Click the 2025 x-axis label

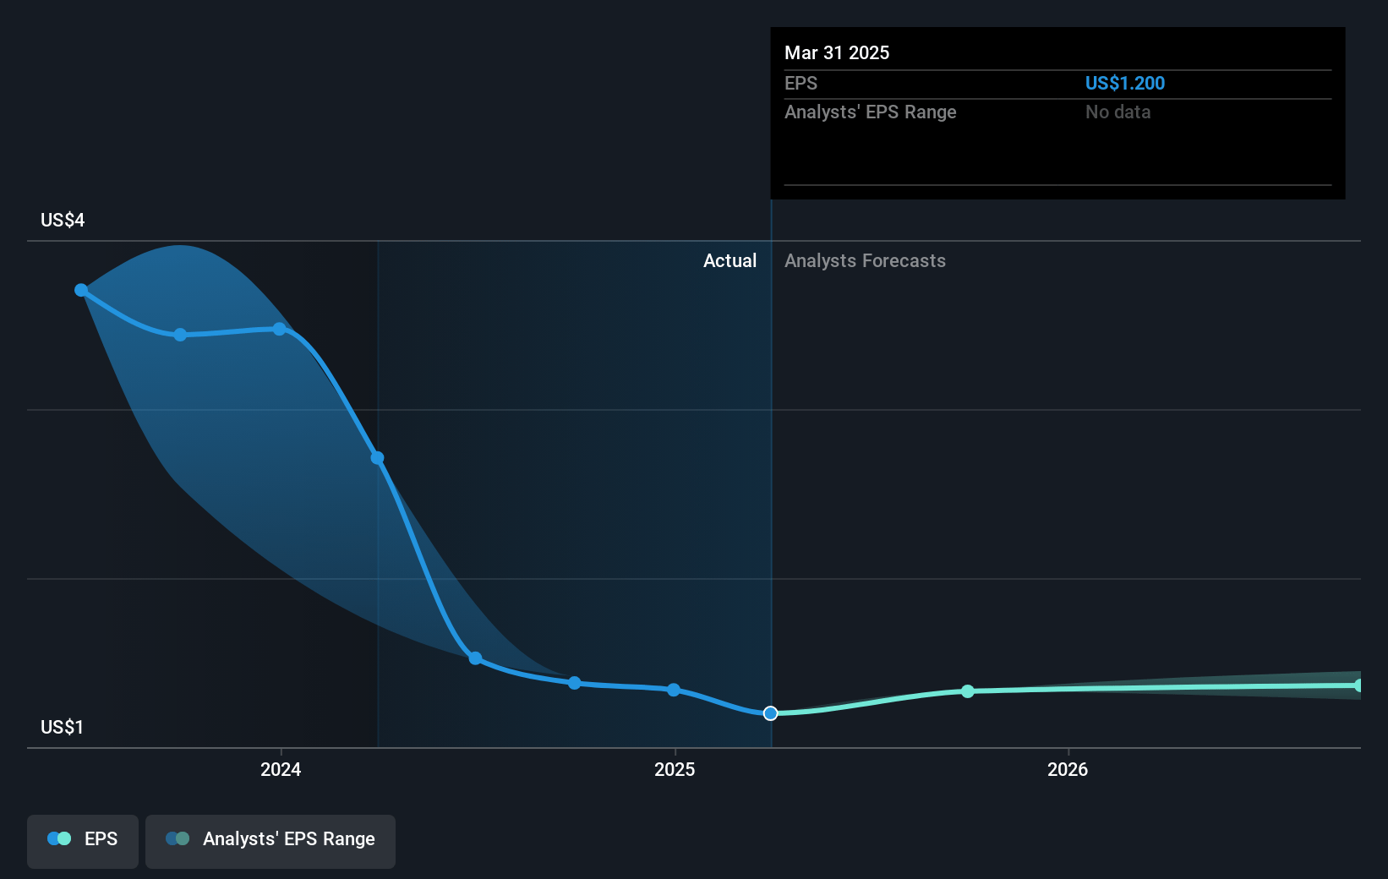675,769
